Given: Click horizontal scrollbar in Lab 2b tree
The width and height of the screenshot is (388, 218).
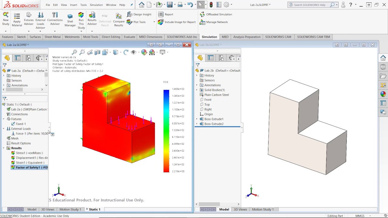Looking at the screenshot, I should click(x=217, y=204).
